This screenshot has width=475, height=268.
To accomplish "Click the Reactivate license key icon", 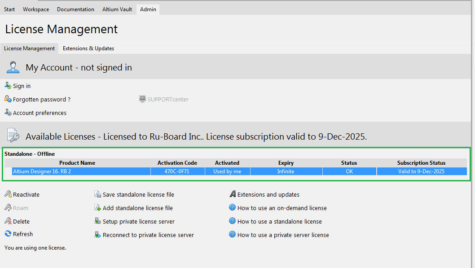I will (8, 194).
